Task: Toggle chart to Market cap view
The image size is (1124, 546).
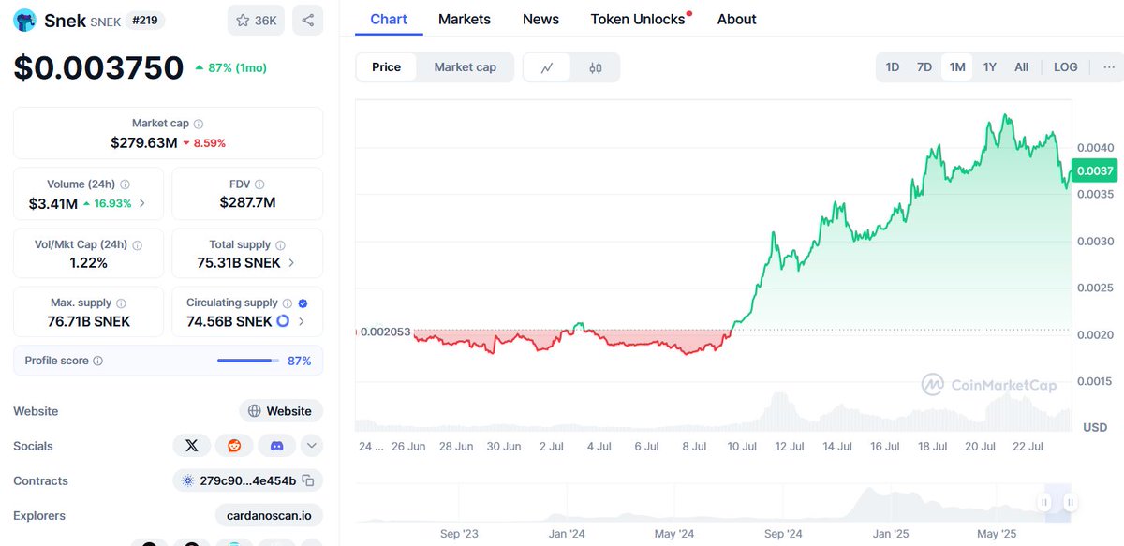Action: 466,67
